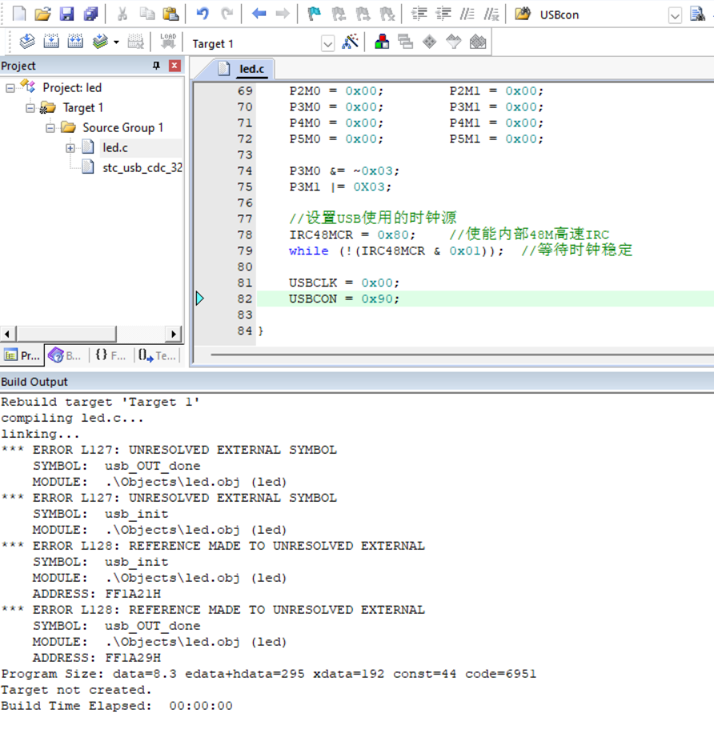Click the project panel horizontal scrollbar thumb
This screenshot has height=732, width=714.
[66, 334]
